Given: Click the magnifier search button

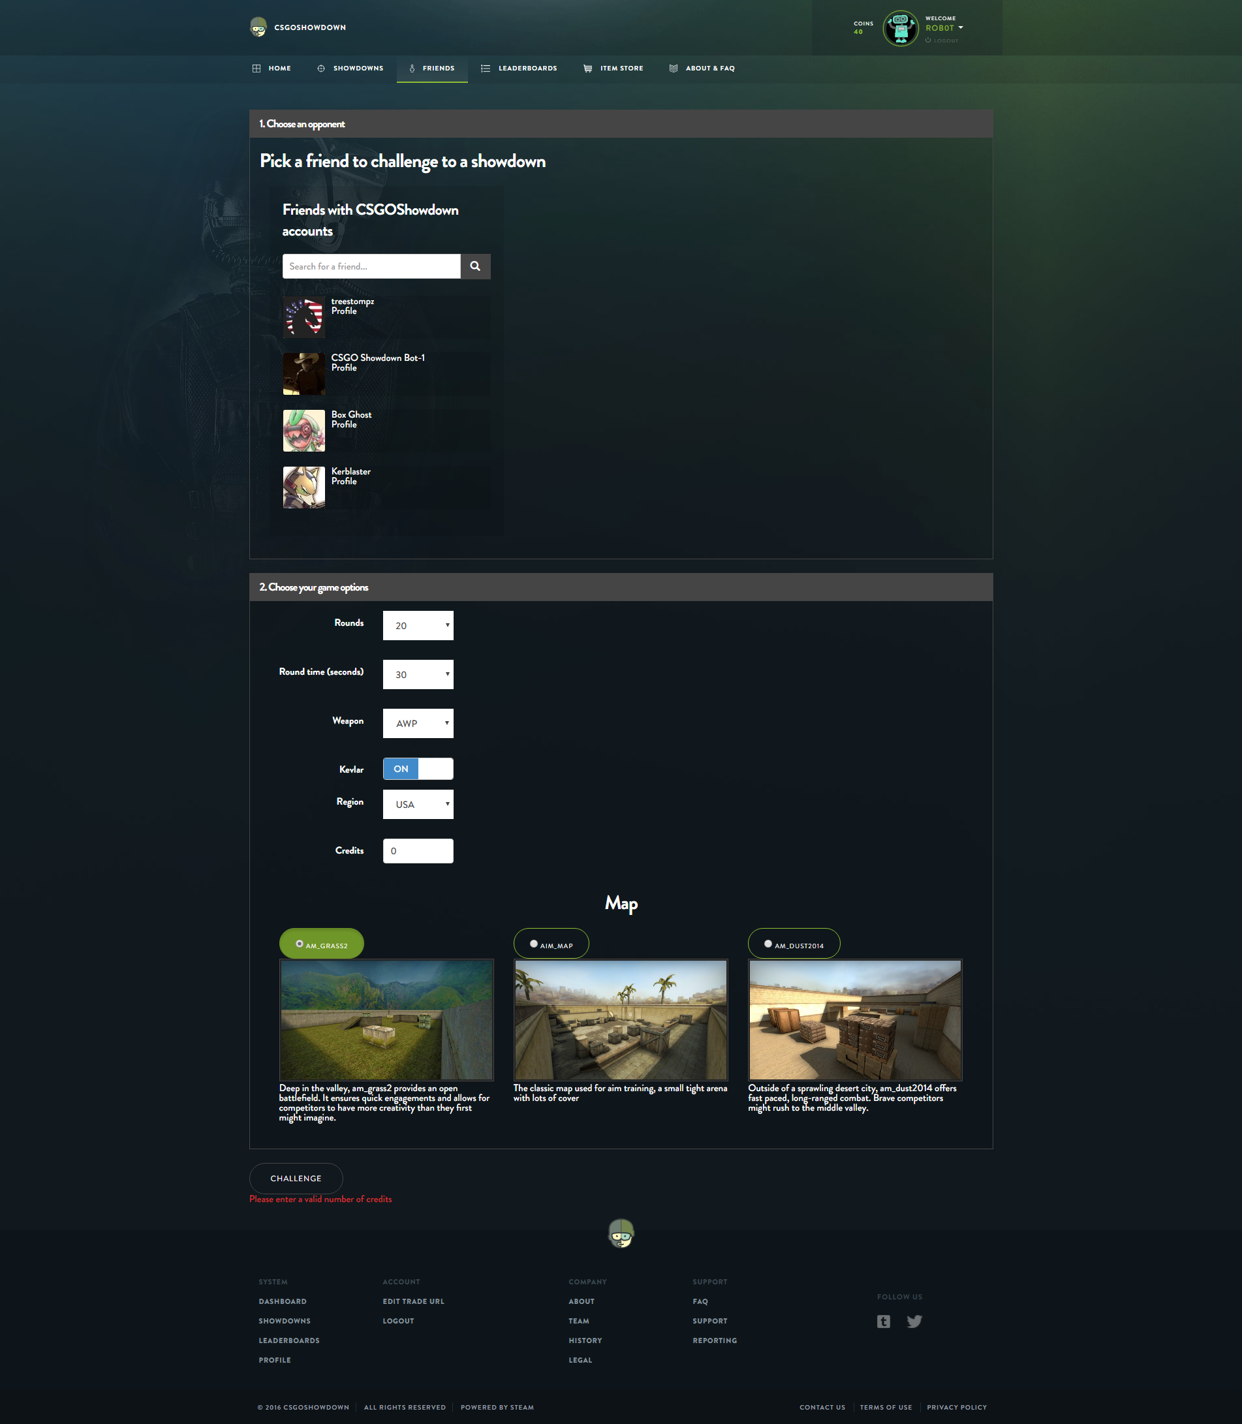Looking at the screenshot, I should point(475,266).
